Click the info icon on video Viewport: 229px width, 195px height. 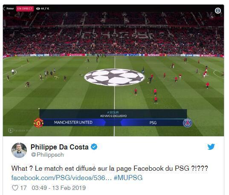218,11
